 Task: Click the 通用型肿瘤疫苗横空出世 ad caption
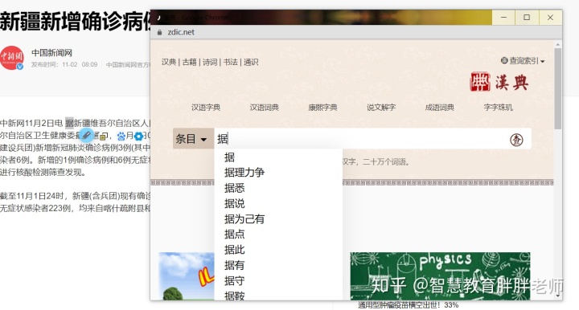tap(408, 305)
